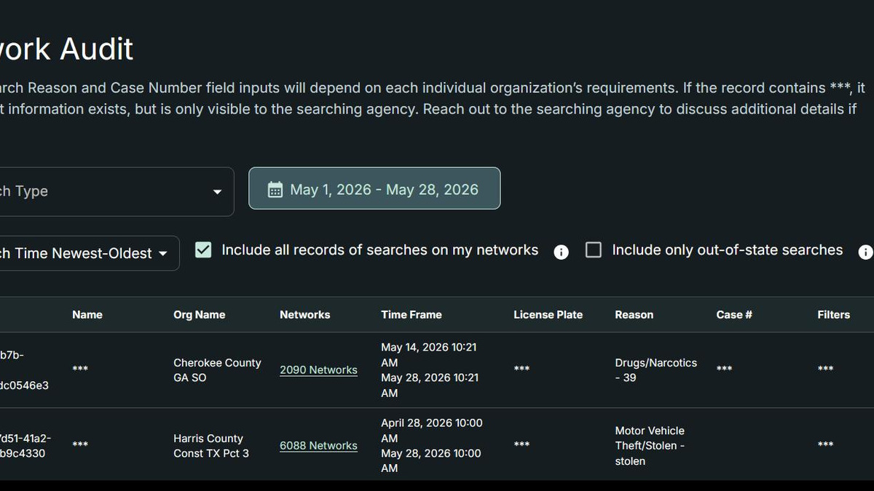
Task: Click the masked Case # value in Cherokee row
Action: [x=724, y=370]
